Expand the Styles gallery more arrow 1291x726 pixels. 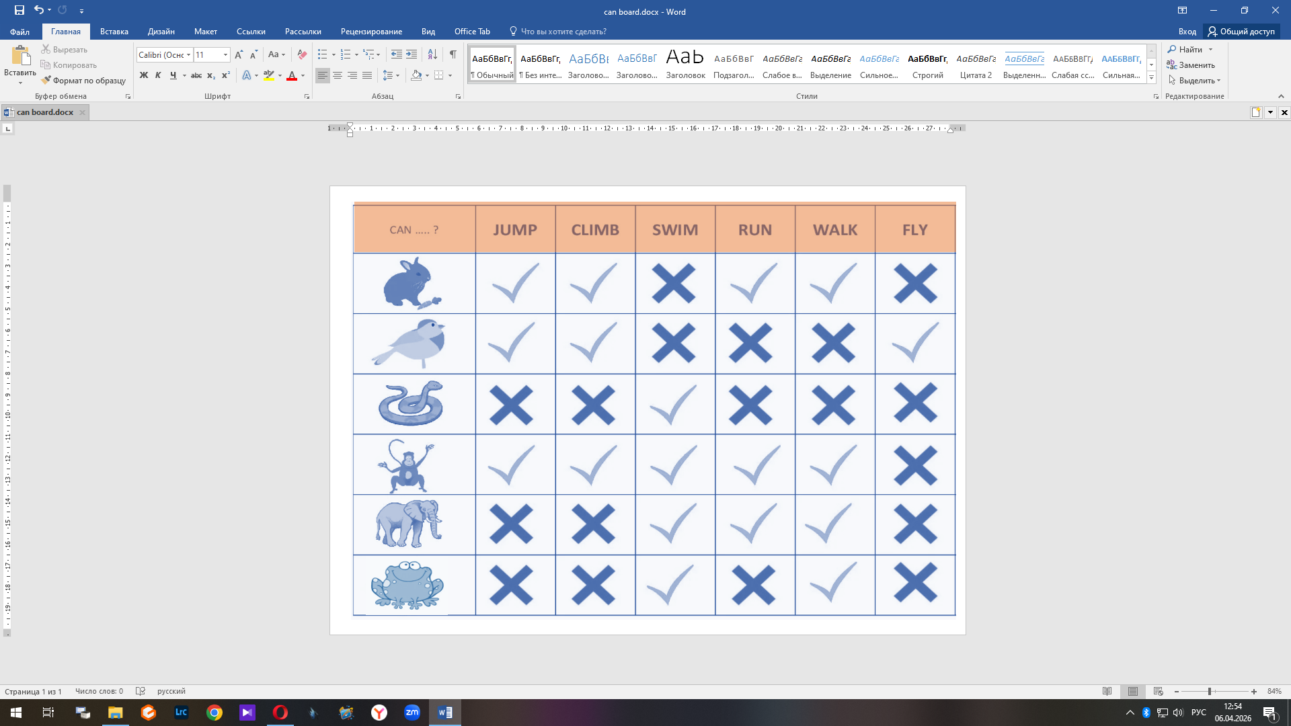[1151, 78]
